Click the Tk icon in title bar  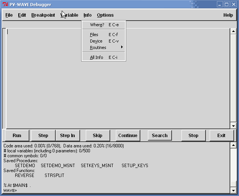point(5,5)
